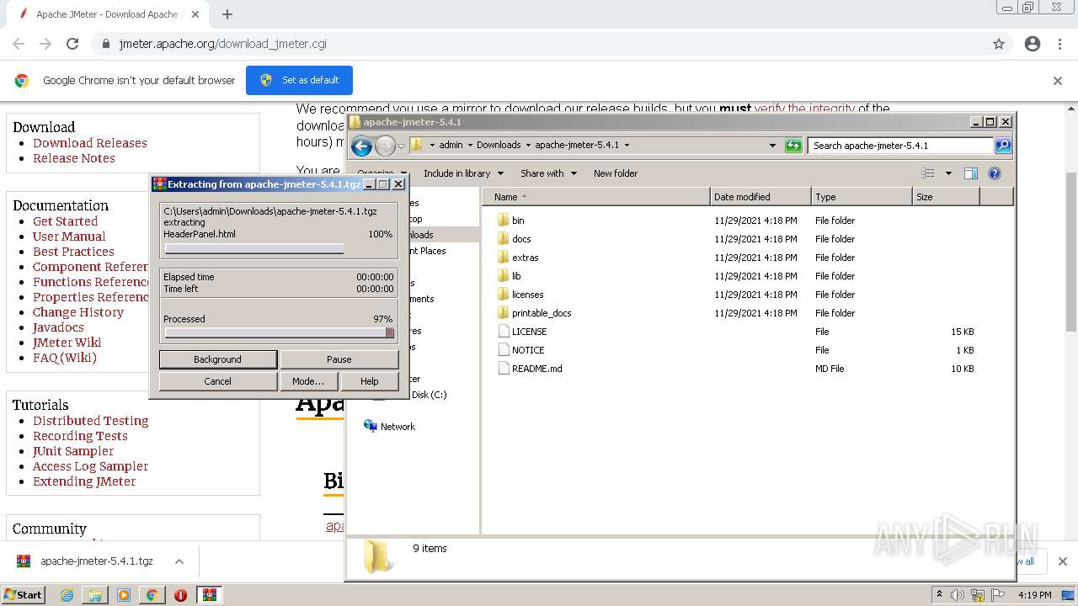The width and height of the screenshot is (1078, 606).
Task: Sort by Name column header
Action: (x=595, y=197)
